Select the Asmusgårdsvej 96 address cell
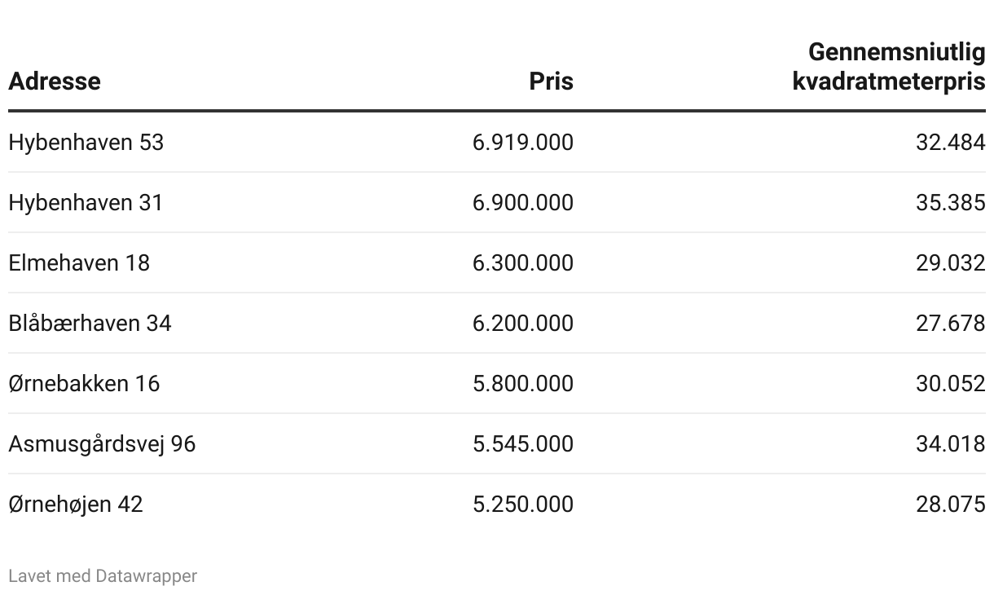Screen dimensions: 994x595 pos(102,444)
